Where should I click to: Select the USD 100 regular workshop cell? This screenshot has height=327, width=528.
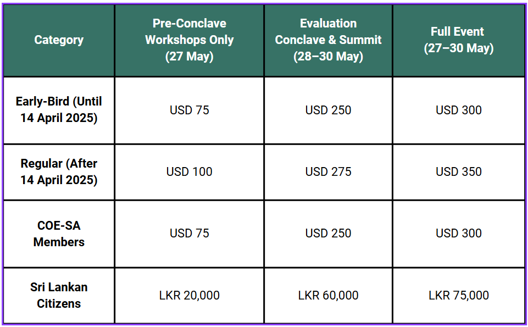click(189, 172)
